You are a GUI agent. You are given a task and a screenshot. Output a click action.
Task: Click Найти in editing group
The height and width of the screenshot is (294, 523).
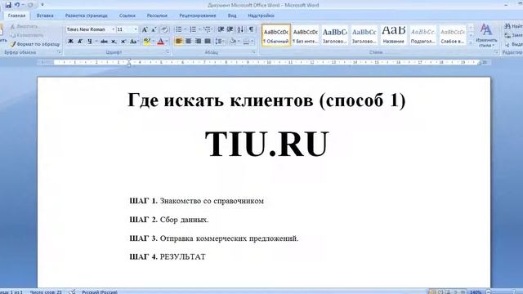(514, 26)
